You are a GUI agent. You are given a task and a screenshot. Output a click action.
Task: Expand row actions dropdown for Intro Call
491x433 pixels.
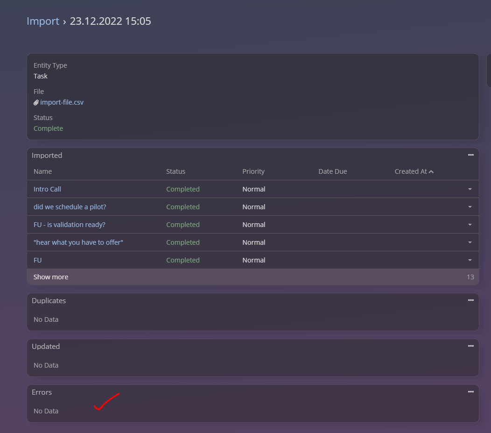470,189
